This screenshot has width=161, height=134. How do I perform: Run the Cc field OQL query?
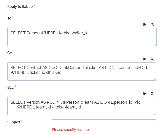[x=145, y=59]
